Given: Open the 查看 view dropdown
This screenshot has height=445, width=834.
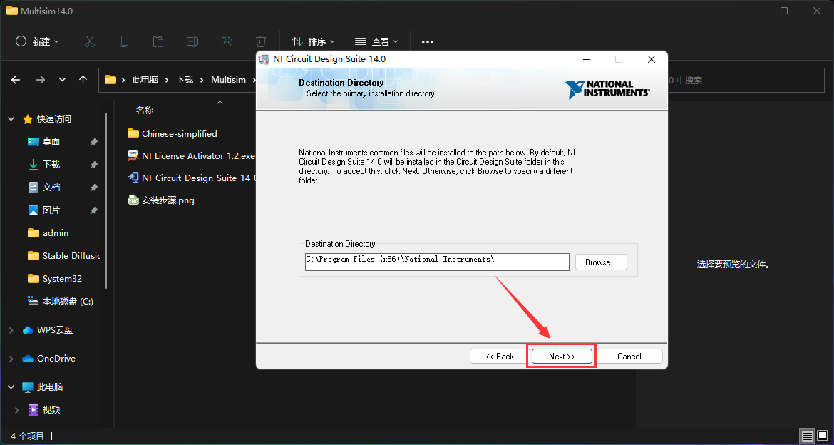Looking at the screenshot, I should click(376, 41).
